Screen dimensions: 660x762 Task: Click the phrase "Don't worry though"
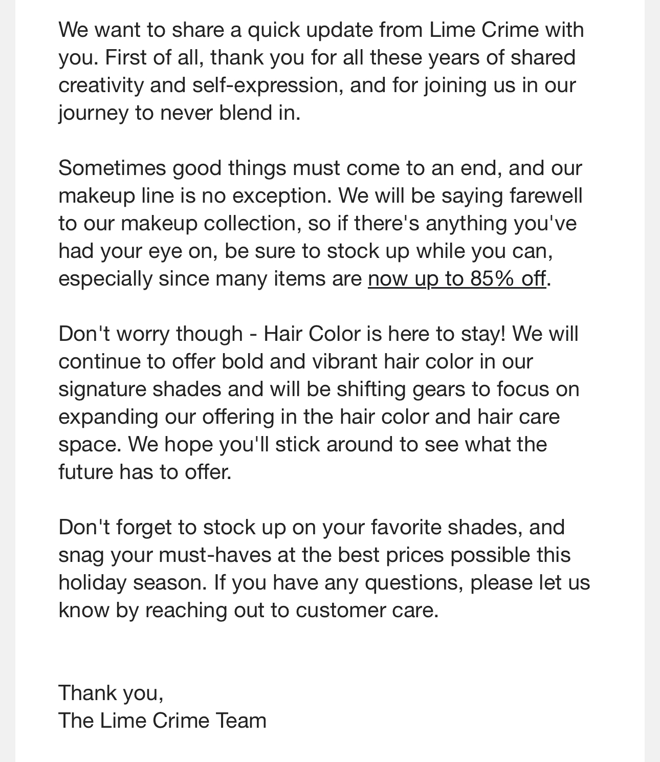[150, 334]
